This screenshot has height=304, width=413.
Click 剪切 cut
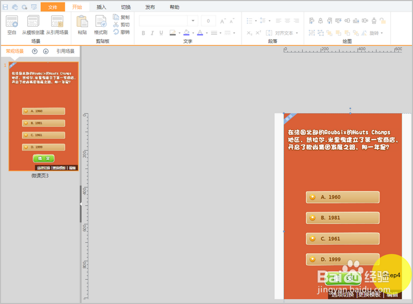click(x=121, y=25)
